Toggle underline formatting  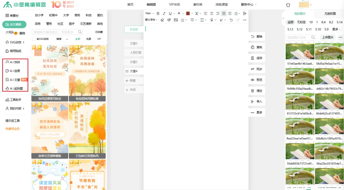(170, 13)
